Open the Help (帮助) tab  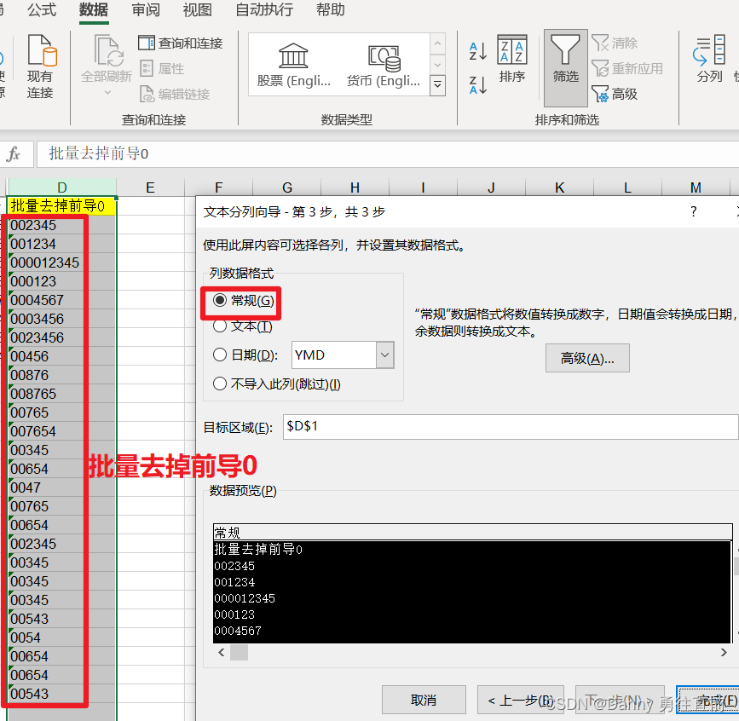pyautogui.click(x=331, y=9)
